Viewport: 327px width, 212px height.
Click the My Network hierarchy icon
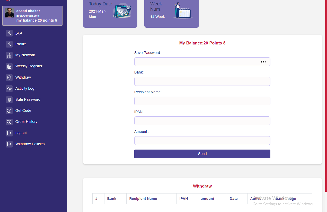(x=9, y=55)
